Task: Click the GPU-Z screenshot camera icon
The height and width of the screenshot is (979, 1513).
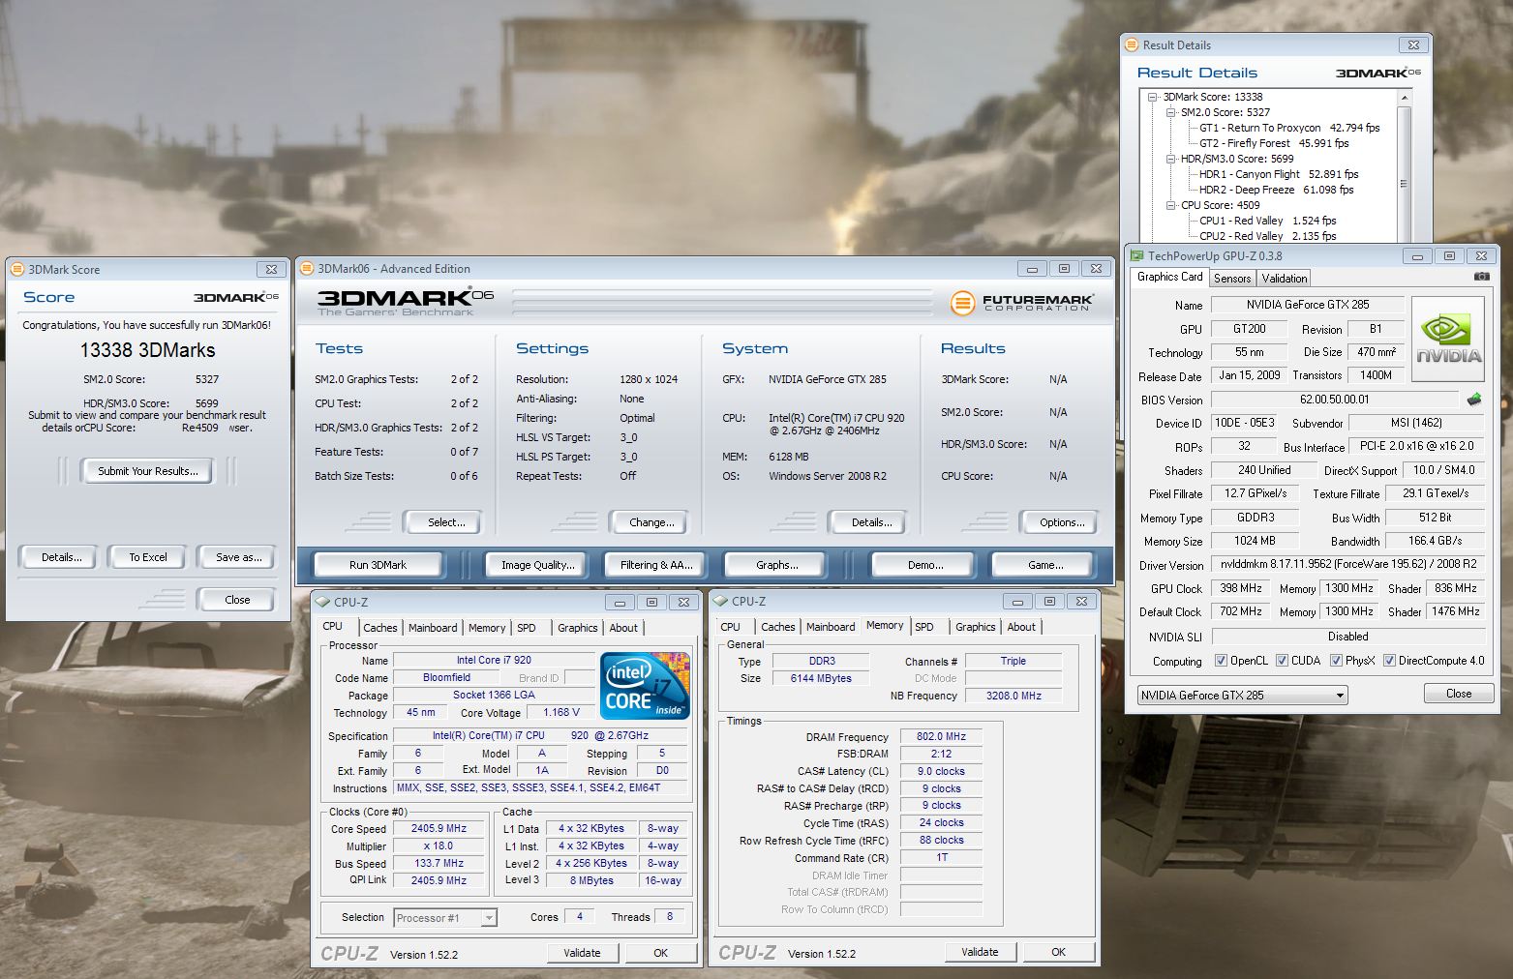Action: click(1481, 277)
